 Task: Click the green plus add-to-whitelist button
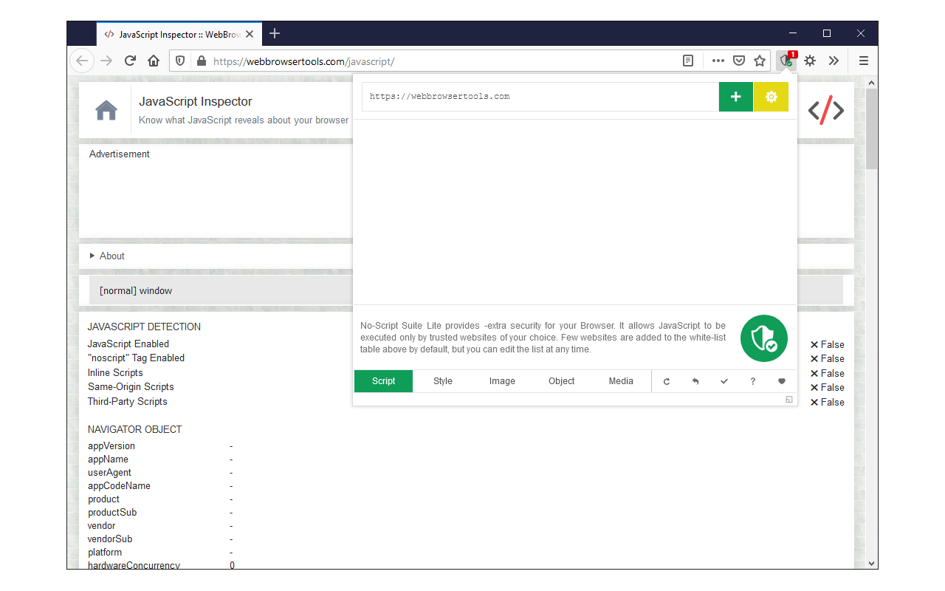pyautogui.click(x=735, y=97)
